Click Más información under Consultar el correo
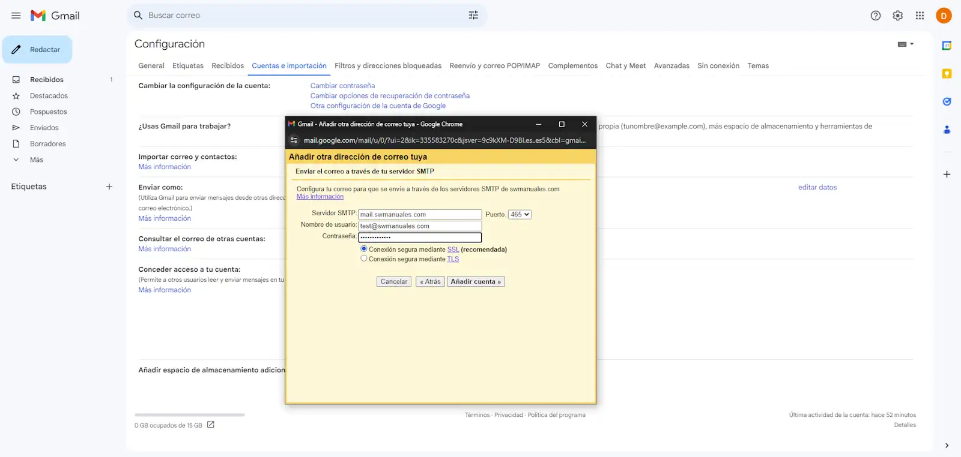Viewport: 961px width, 457px height. click(x=165, y=249)
